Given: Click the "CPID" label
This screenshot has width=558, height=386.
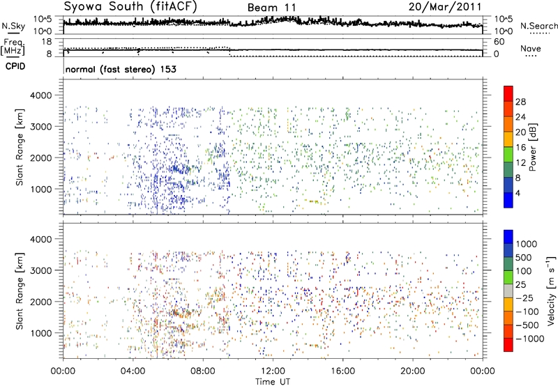Looking at the screenshot, I should click(15, 66).
